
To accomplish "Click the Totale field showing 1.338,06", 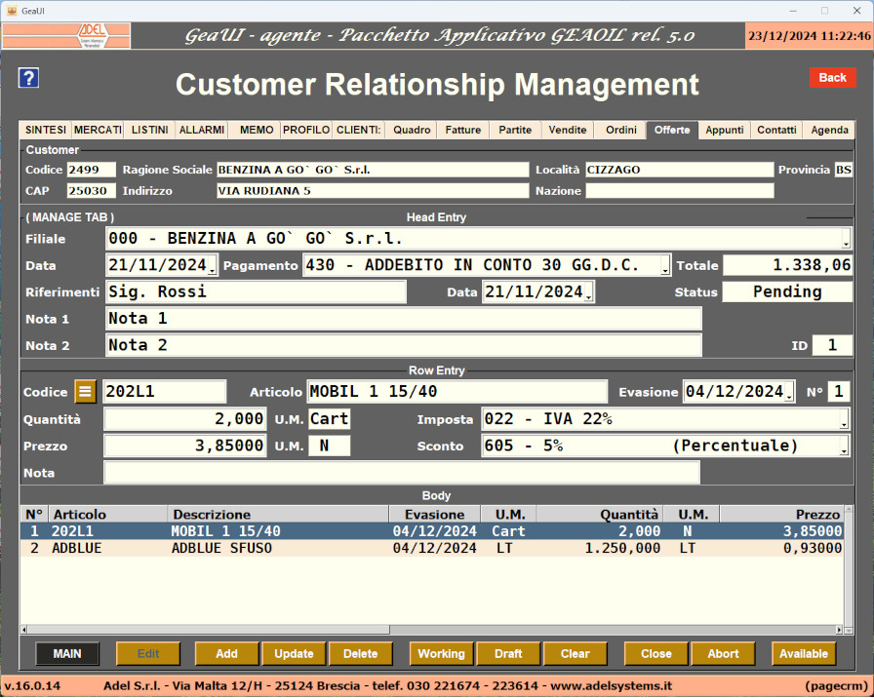I will (x=787, y=266).
